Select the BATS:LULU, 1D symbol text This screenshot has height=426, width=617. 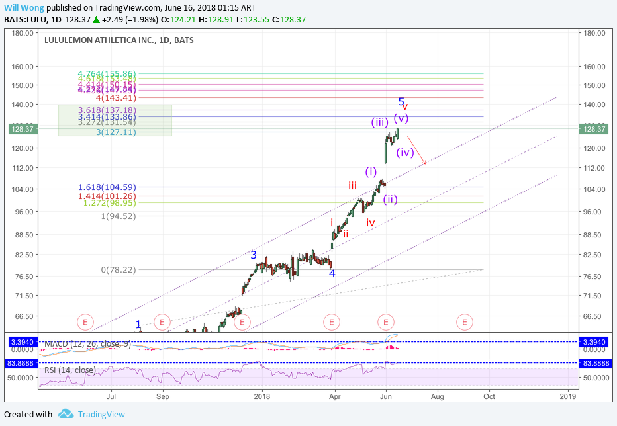click(x=32, y=20)
